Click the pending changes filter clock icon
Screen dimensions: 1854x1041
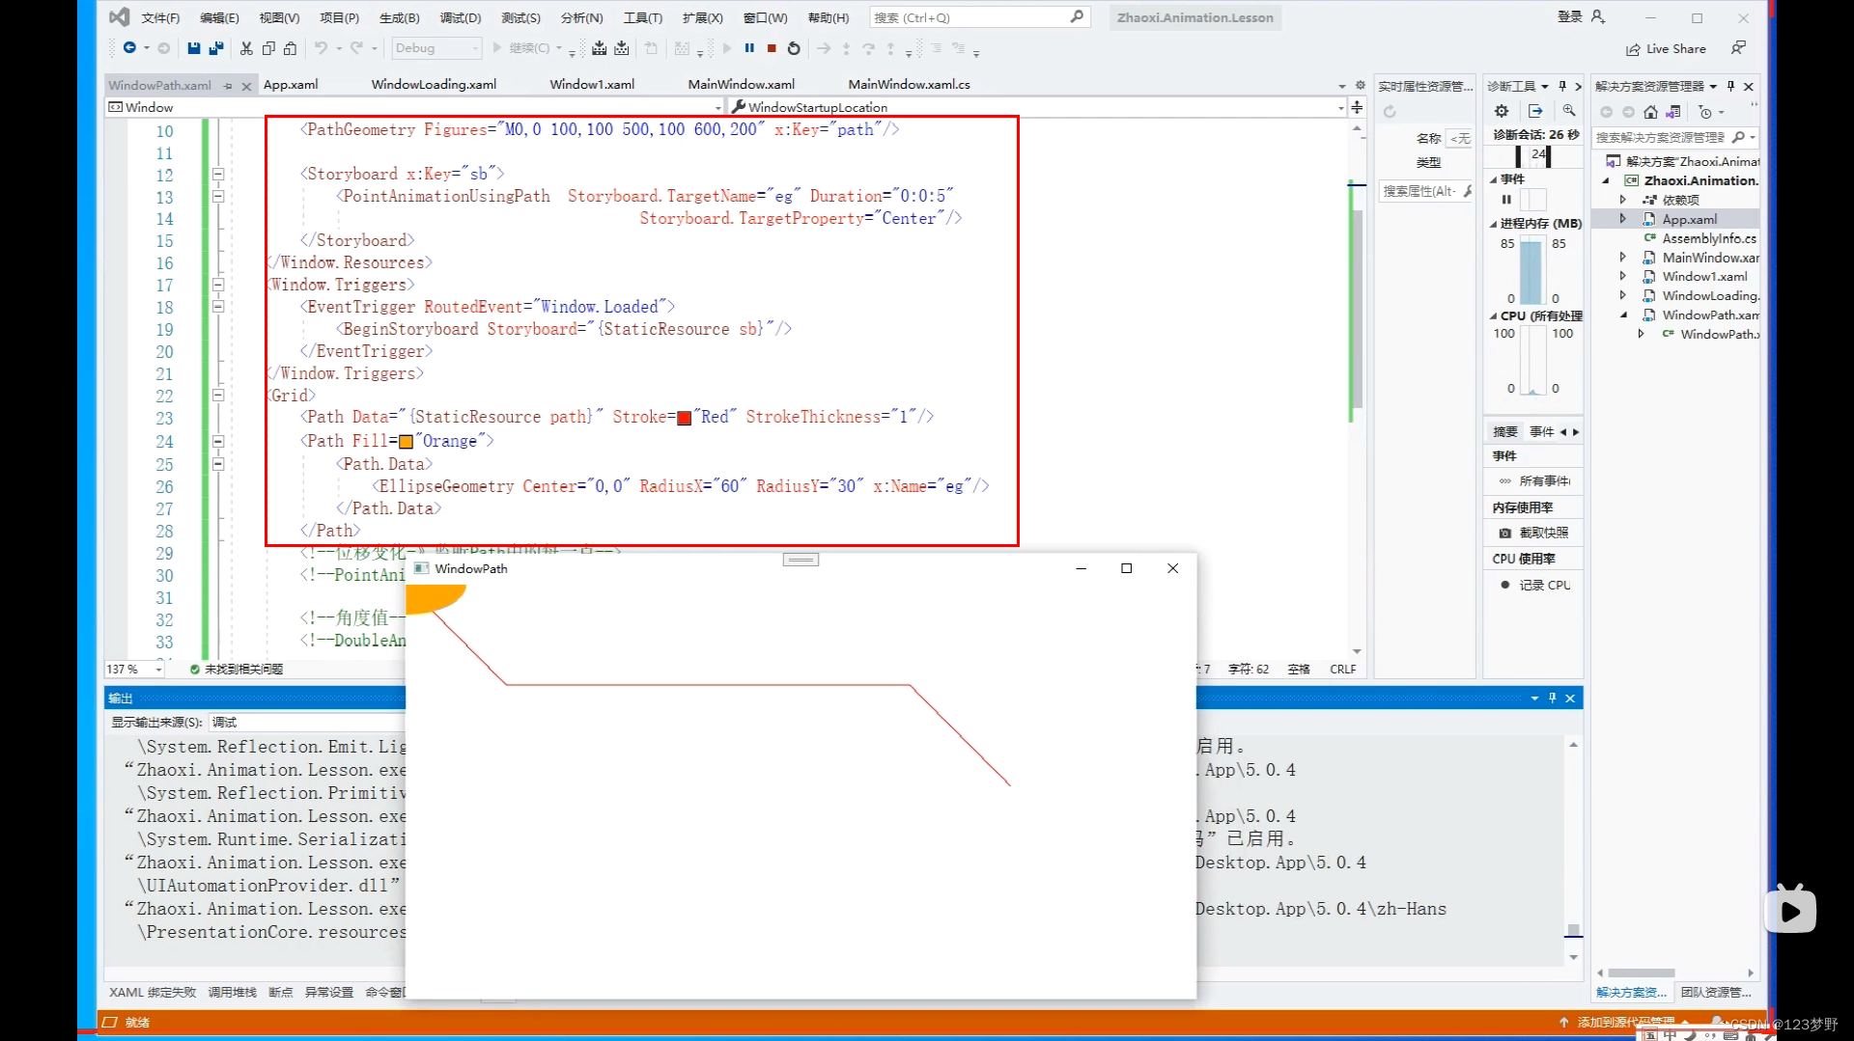pyautogui.click(x=1705, y=112)
